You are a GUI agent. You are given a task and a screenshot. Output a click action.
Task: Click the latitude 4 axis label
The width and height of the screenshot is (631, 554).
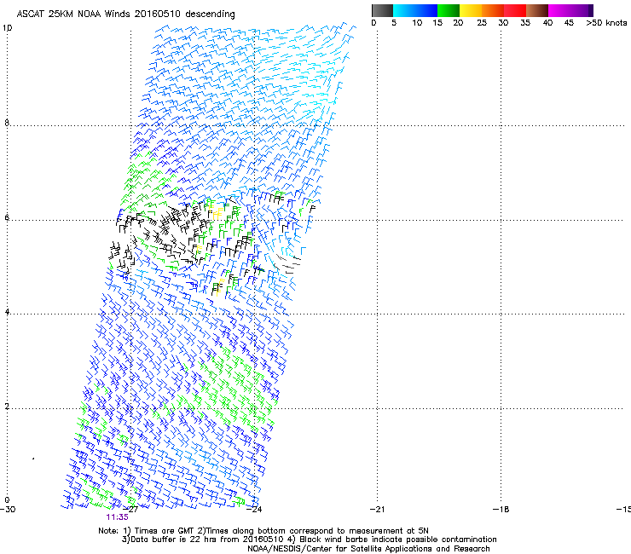pyautogui.click(x=7, y=311)
